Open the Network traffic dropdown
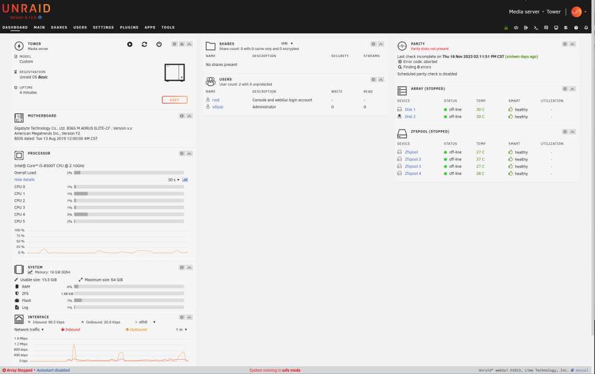The height and width of the screenshot is (374, 595). coord(29,329)
